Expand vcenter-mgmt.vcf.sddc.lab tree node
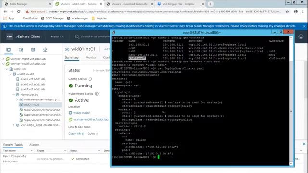This screenshot has width=308, height=173. [x=3, y=59]
